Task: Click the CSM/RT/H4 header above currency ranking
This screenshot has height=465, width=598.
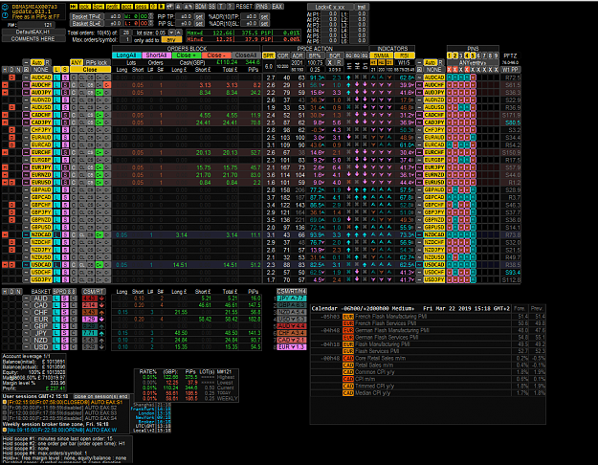Action: pos(292,292)
